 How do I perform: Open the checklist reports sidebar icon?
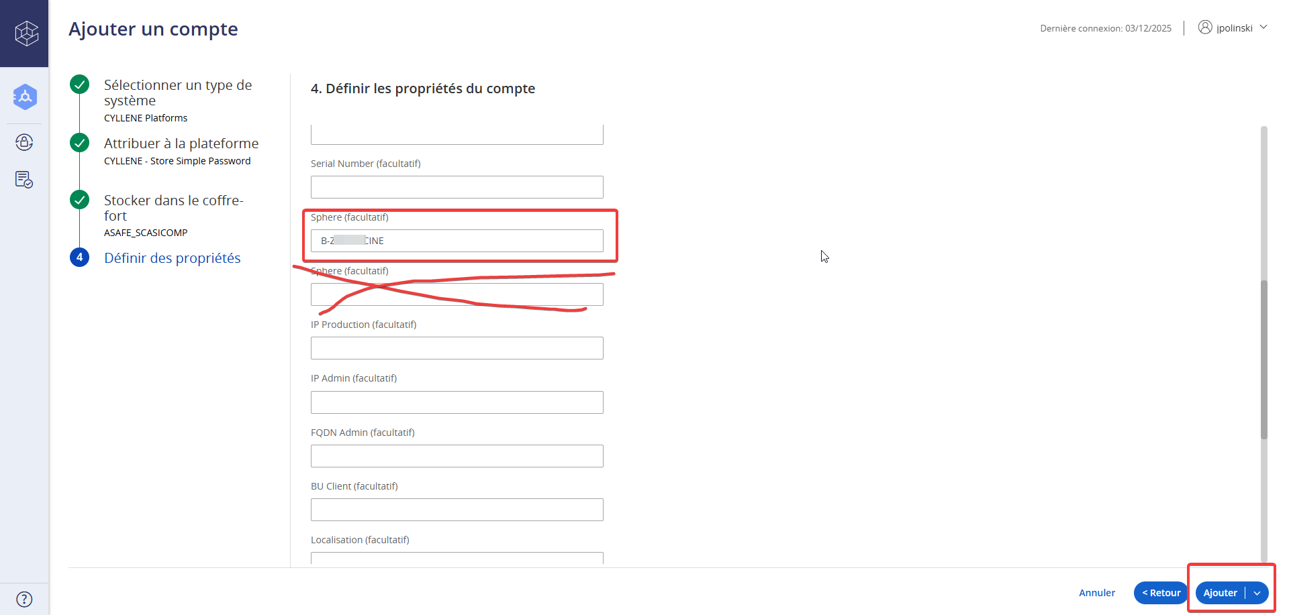pyautogui.click(x=24, y=180)
